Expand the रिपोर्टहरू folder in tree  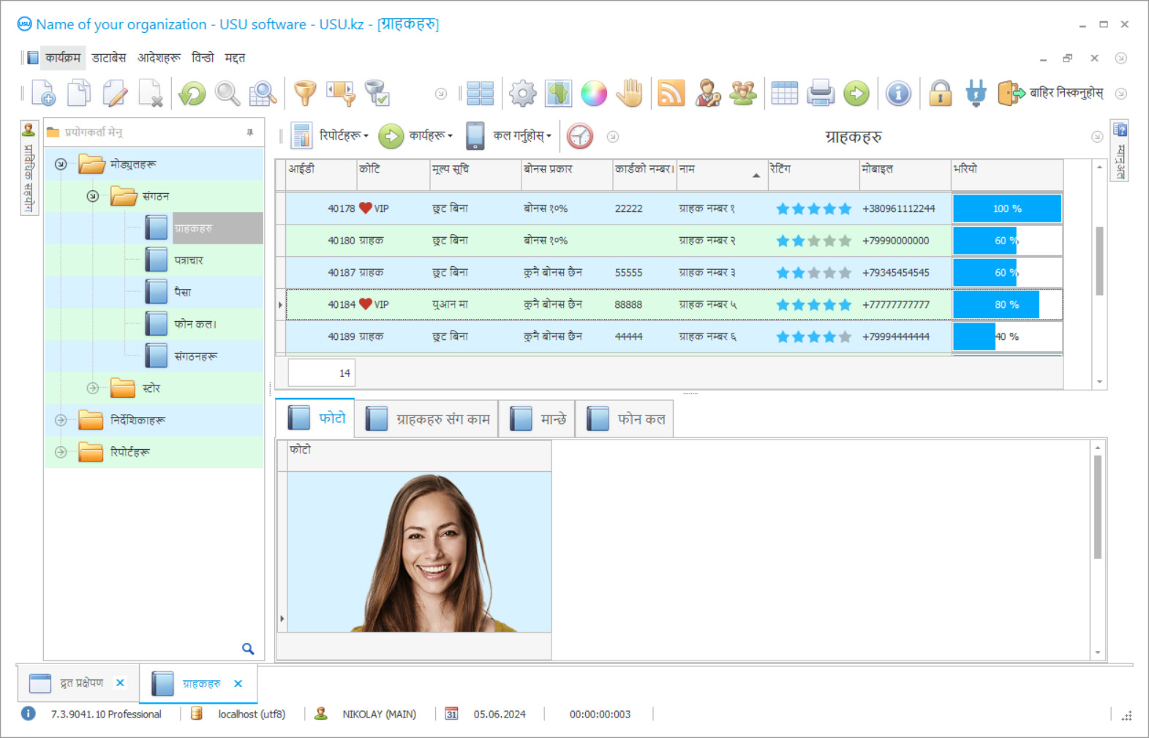[x=61, y=452]
